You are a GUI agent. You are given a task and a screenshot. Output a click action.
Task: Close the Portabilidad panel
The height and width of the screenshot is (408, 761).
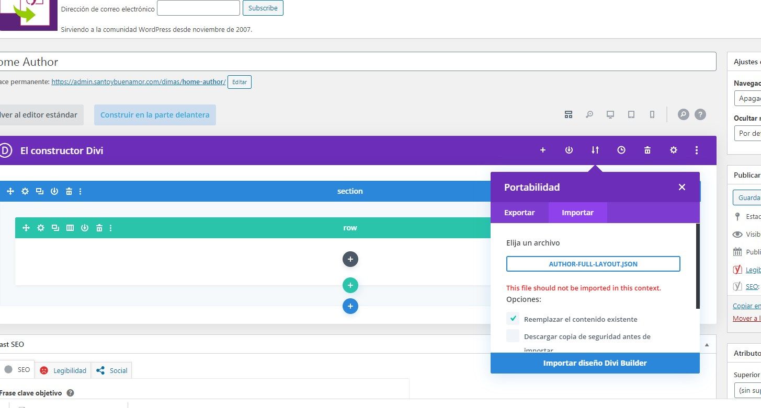pyautogui.click(x=682, y=187)
